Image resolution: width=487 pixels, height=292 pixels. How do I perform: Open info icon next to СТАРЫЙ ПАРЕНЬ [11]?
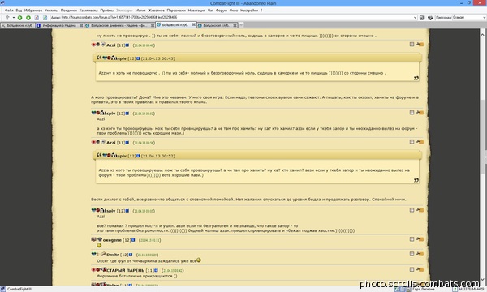pyautogui.click(x=156, y=270)
